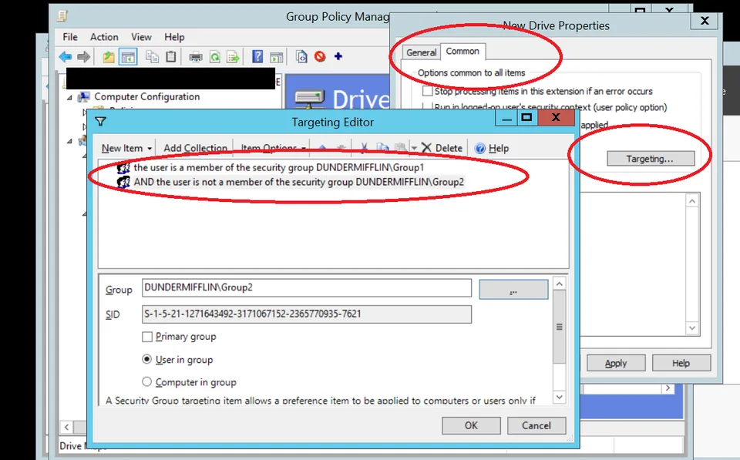Click Help in the Targeting Editor toolbar

492,148
